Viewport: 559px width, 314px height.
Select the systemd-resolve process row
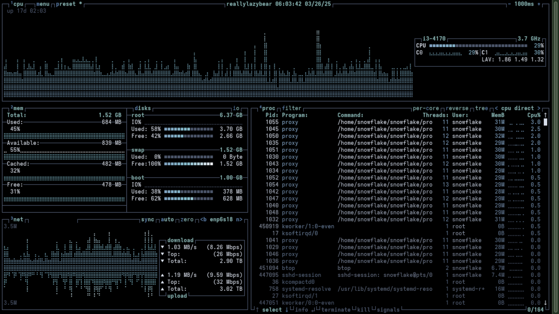[400, 289]
